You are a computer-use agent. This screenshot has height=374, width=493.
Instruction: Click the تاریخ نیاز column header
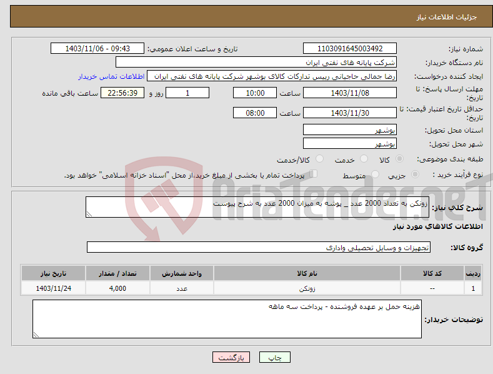54,273
